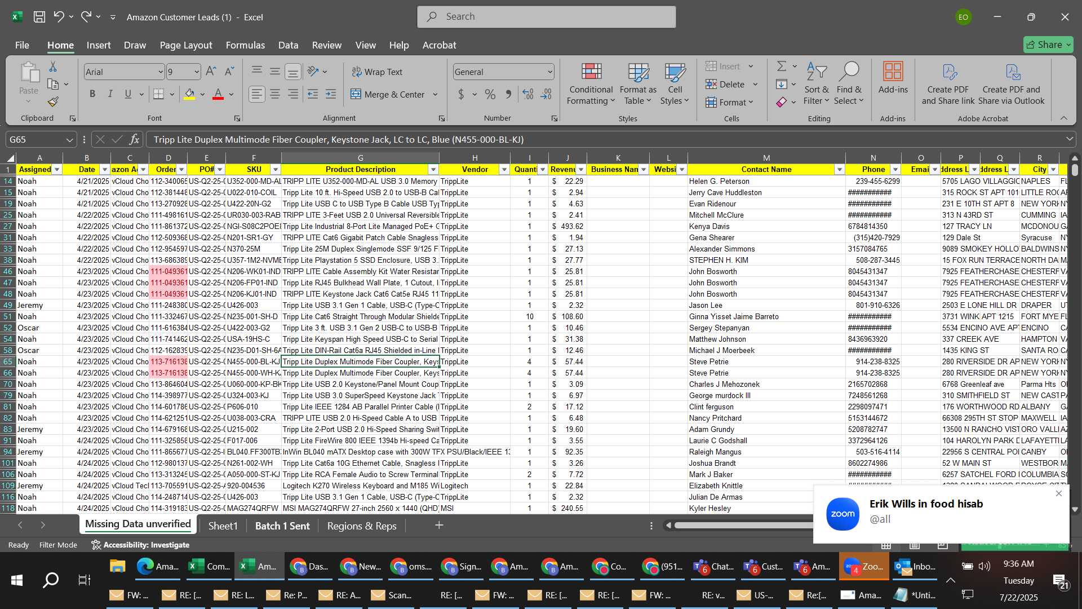Open the Insert ribbon tab
Image resolution: width=1082 pixels, height=609 pixels.
99,45
